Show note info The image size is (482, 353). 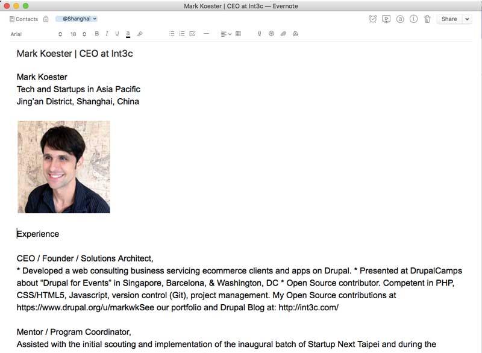(x=413, y=19)
